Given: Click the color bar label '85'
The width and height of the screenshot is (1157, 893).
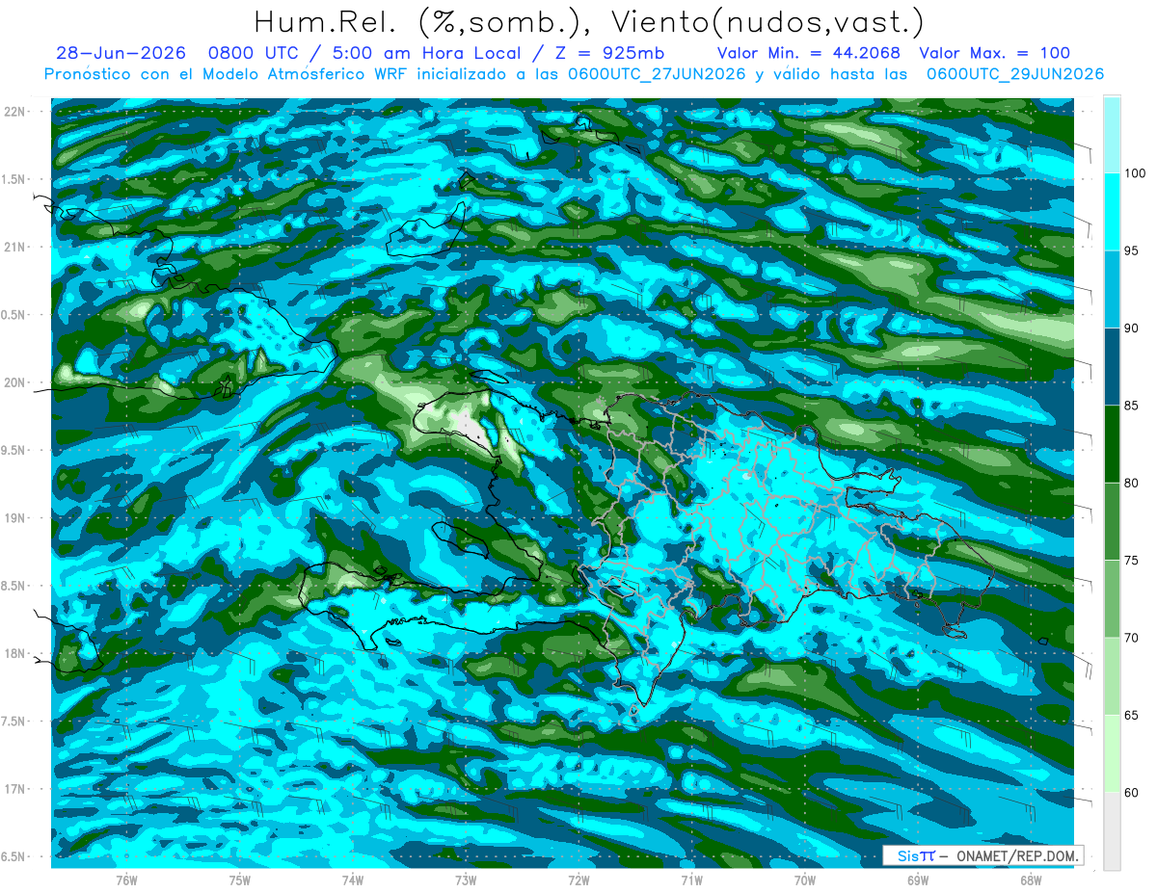Looking at the screenshot, I should 1132,406.
